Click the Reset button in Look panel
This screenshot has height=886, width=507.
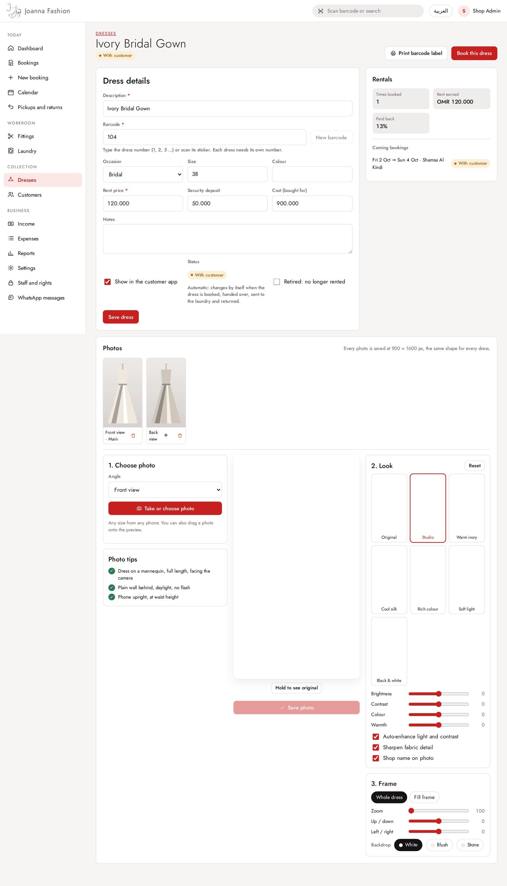(x=475, y=466)
